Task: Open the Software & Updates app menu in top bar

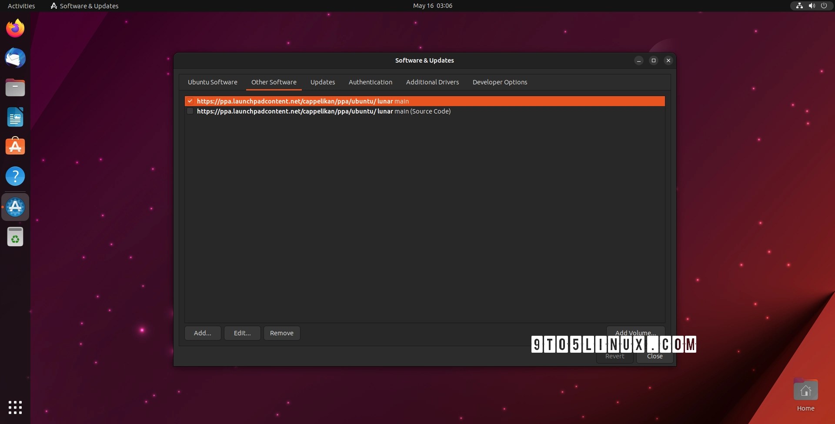Action: pos(85,6)
